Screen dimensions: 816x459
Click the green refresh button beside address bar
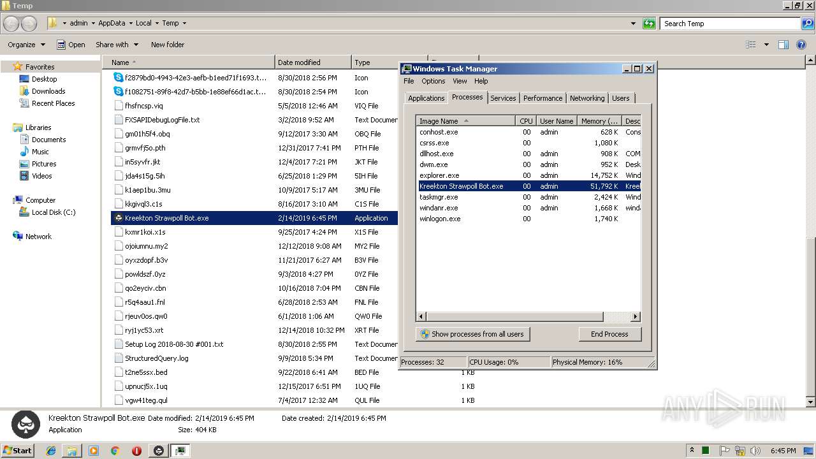(x=649, y=24)
